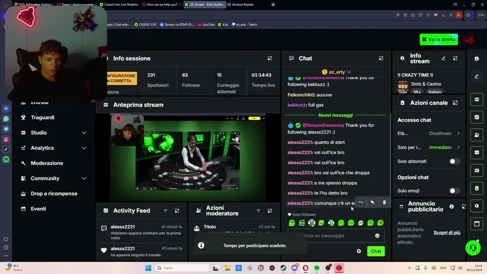Click the ez_arty username at chat top
Image resolution: width=487 pixels, height=274 pixels.
click(x=337, y=72)
